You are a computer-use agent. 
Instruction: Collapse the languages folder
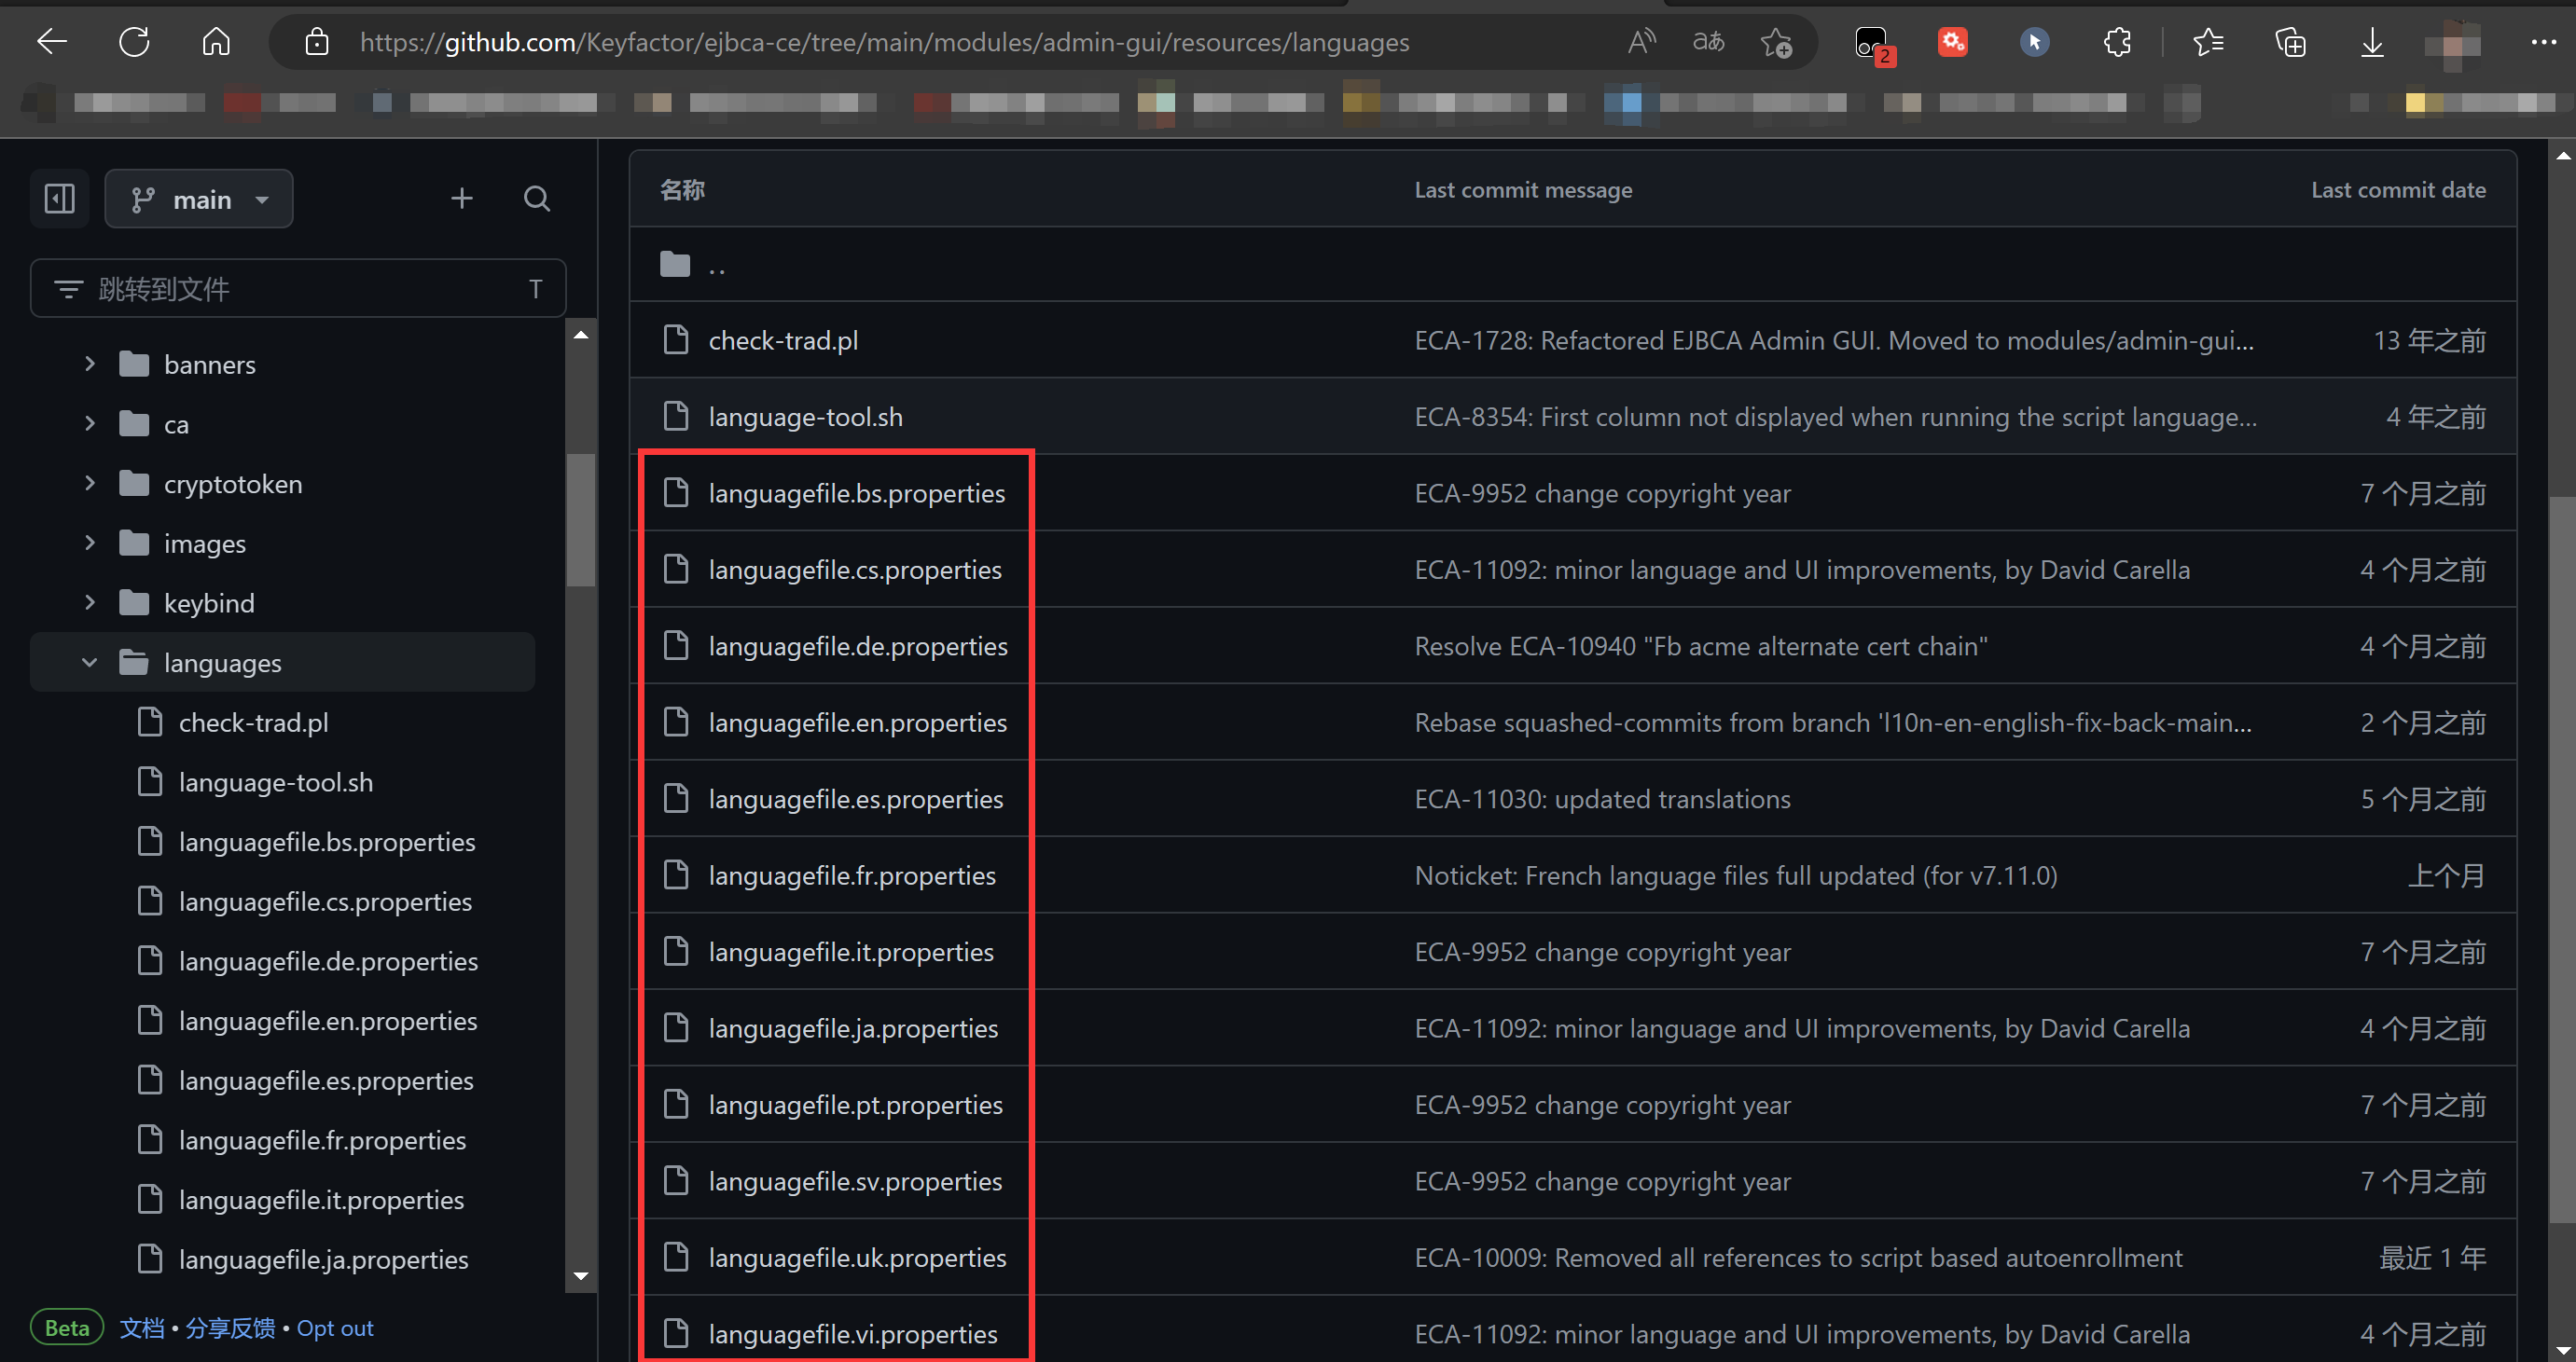(x=89, y=662)
